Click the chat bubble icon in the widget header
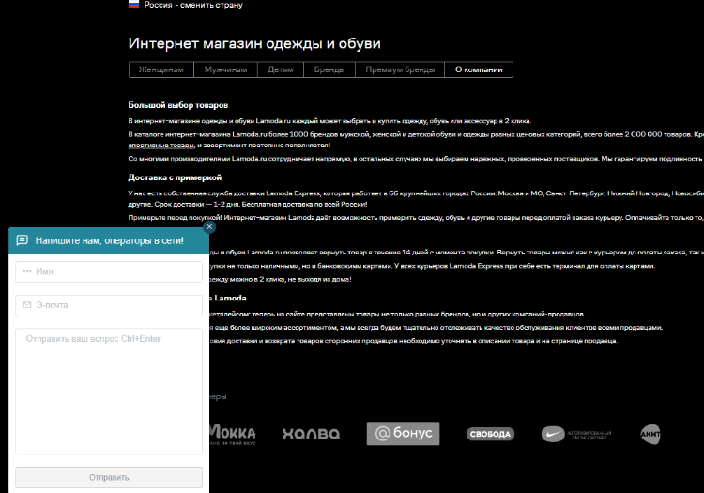 (22, 240)
